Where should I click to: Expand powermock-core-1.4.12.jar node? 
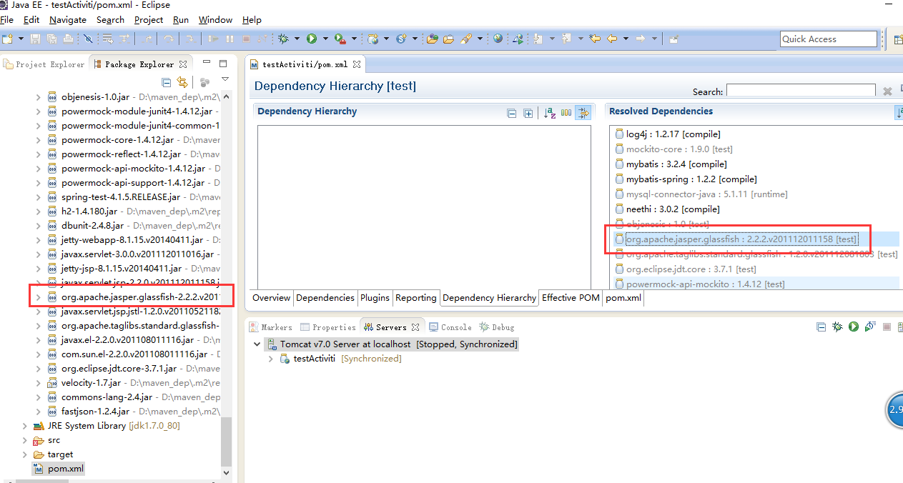[38, 139]
